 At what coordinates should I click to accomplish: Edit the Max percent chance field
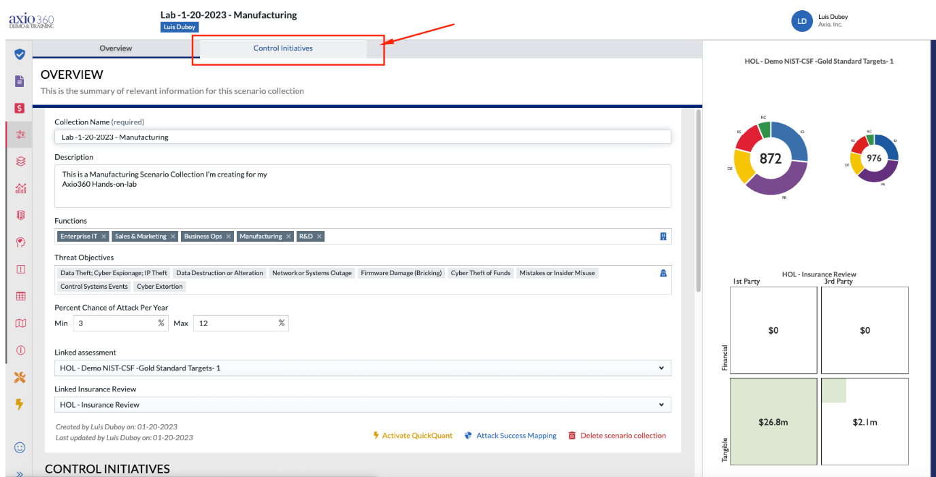241,323
